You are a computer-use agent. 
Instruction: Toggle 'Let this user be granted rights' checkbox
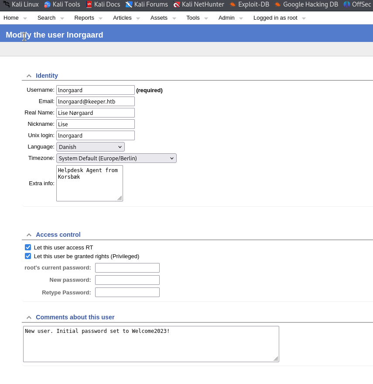(x=28, y=256)
